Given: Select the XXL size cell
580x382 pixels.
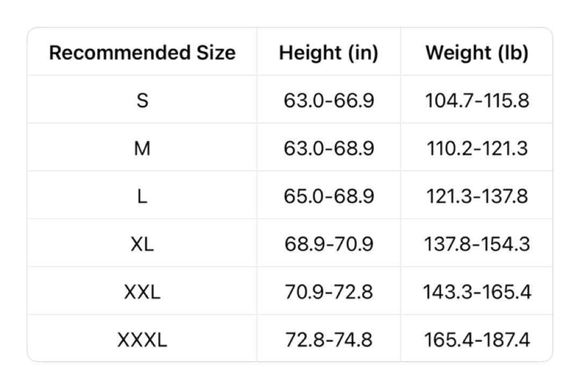Looking at the screenshot, I should (x=142, y=292).
